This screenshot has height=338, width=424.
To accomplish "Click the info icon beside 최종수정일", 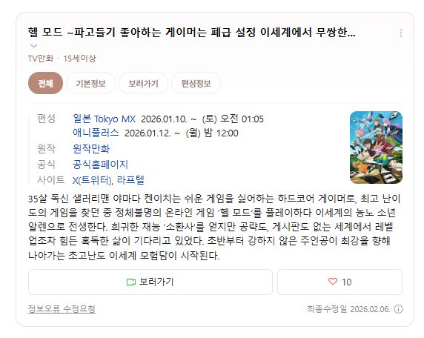I will coord(398,309).
